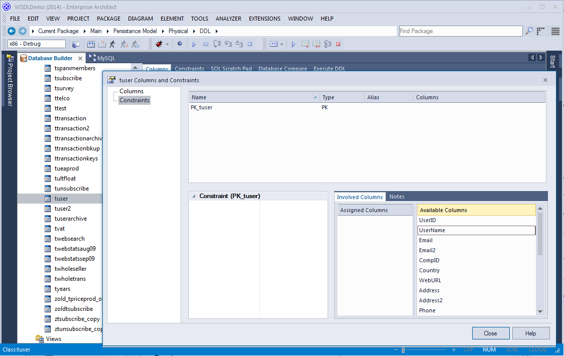
Task: Open the FILE menu
Action: (15, 19)
